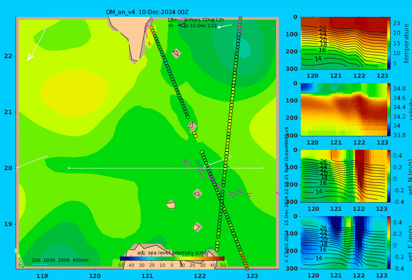Click the vel. E colorbar scale
Image resolution: width=412 pixels, height=280 pixels.
click(389, 243)
